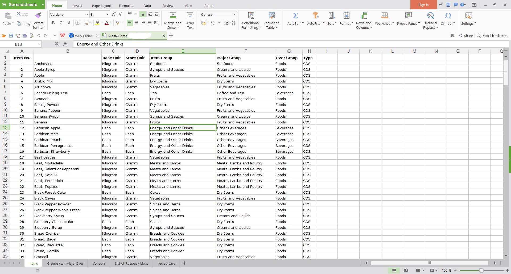Click the Wrap Text icon
Image resolution: width=511 pixels, height=274 pixels.
pyautogui.click(x=190, y=15)
